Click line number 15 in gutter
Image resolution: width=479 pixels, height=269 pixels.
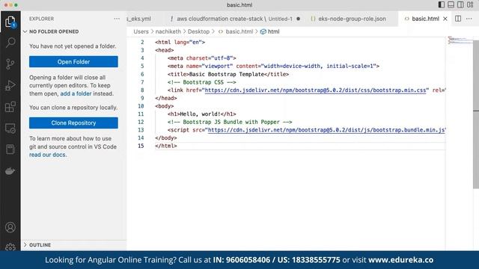pyautogui.click(x=141, y=146)
